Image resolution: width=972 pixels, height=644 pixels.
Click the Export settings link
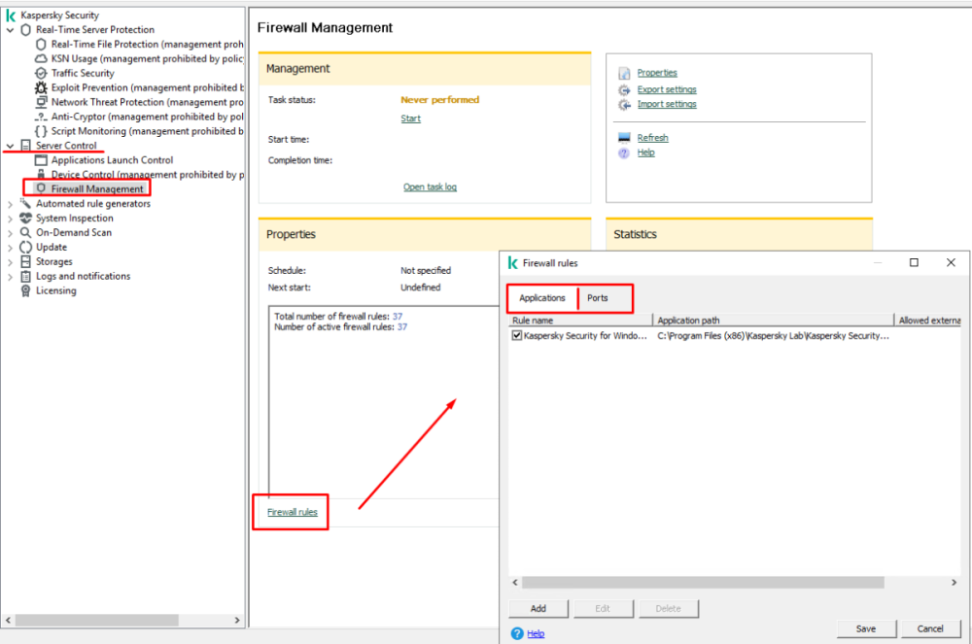tap(667, 89)
